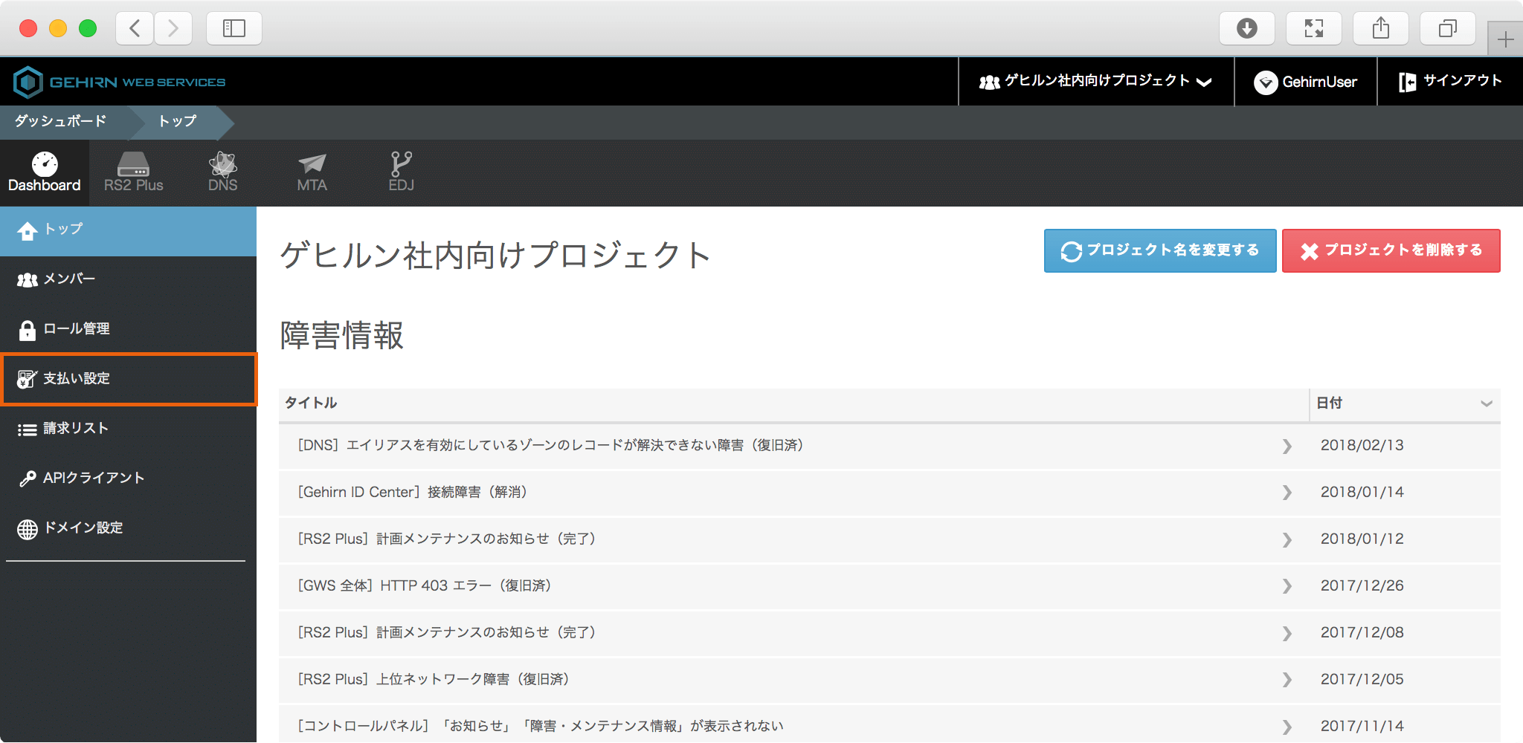1523x743 pixels.
Task: Click the red プロジェクトを削除する button
Action: pos(1391,250)
